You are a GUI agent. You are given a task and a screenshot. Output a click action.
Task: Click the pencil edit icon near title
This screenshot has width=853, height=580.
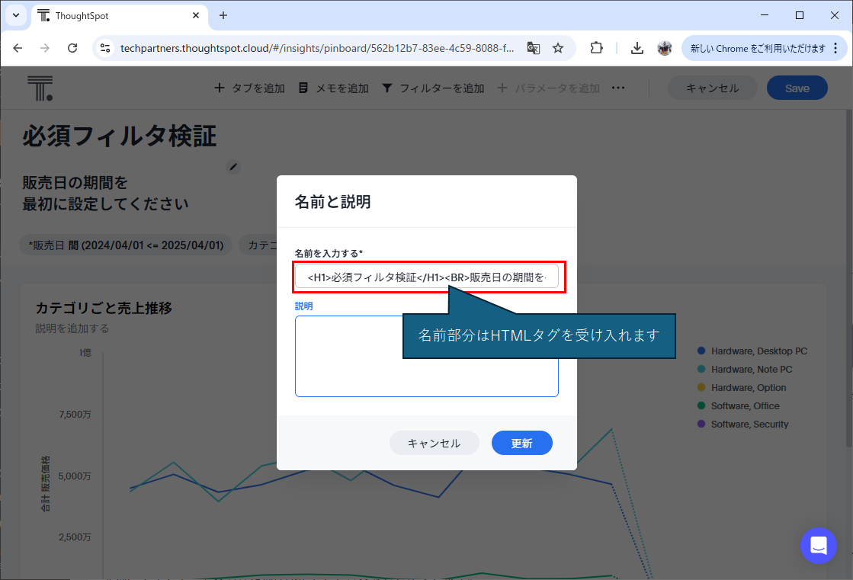click(234, 166)
